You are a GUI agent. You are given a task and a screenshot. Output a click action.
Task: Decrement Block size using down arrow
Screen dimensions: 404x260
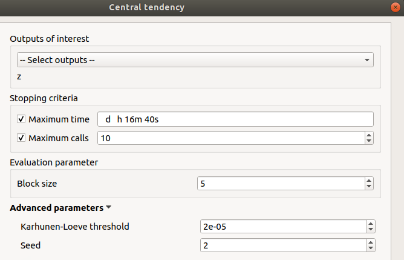(370, 186)
